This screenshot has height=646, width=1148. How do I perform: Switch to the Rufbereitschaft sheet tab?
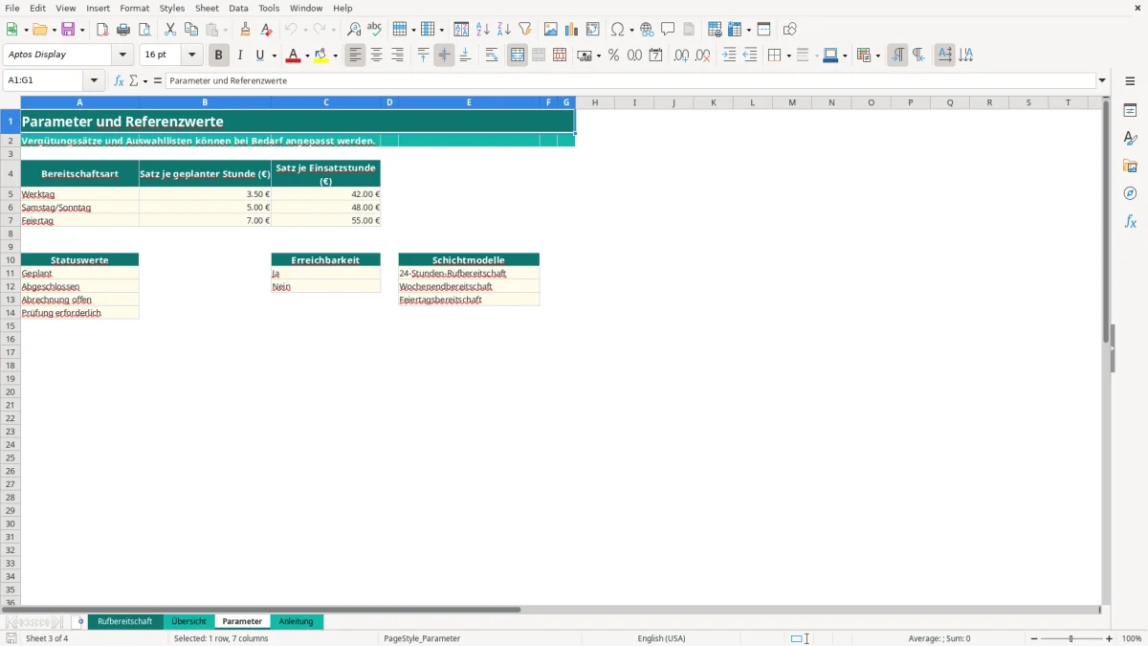click(125, 621)
